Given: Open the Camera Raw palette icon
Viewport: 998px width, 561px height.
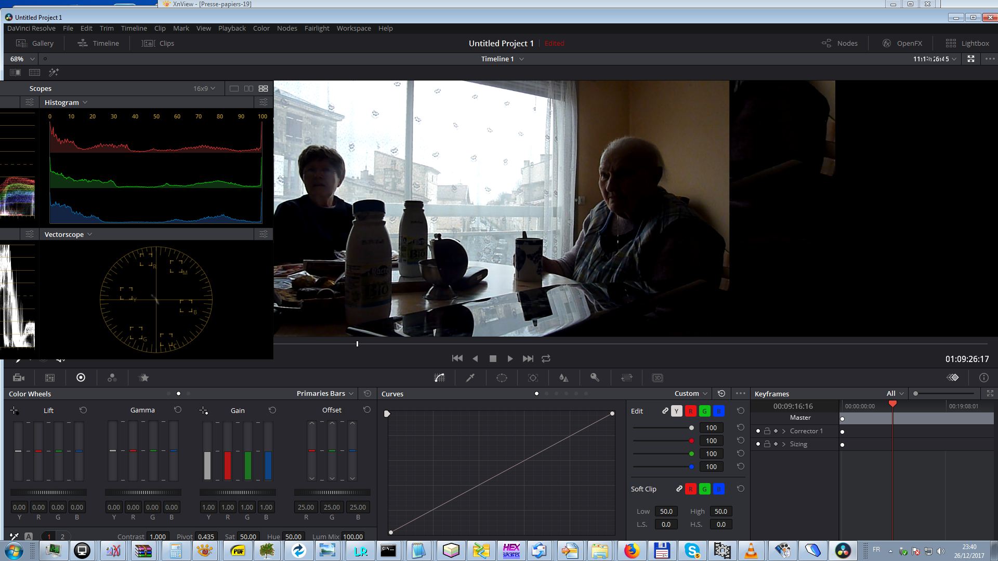Looking at the screenshot, I should tap(19, 378).
